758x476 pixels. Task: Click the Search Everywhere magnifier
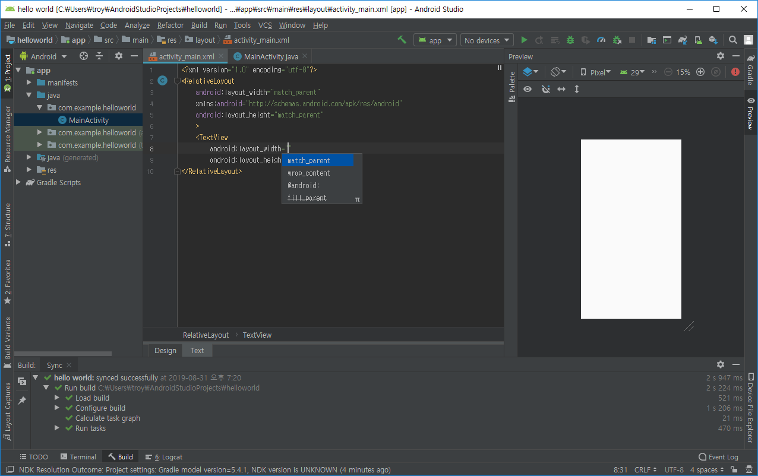[733, 40]
